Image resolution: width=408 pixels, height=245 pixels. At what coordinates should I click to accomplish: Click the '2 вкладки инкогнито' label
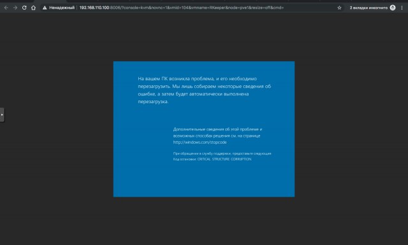[x=368, y=8]
